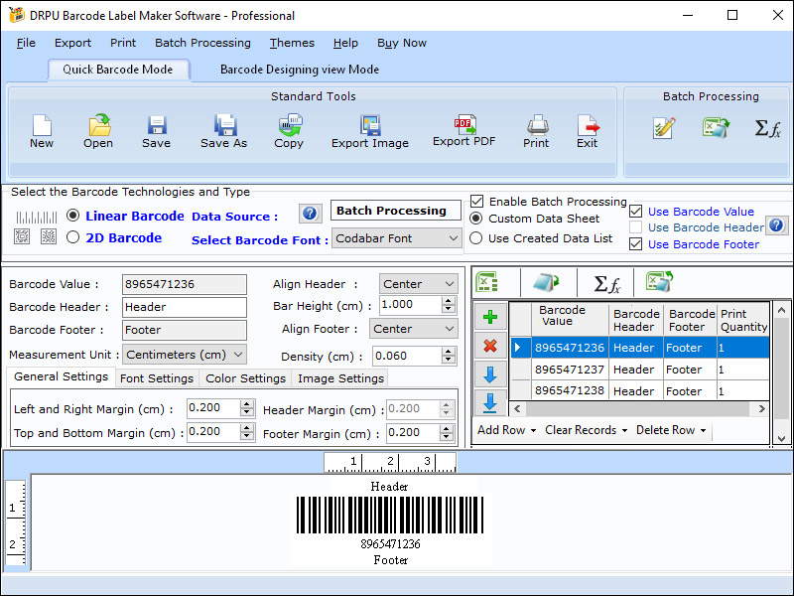Uncheck Enable Batch Processing checkbox
The image size is (794, 596).
coord(477,202)
